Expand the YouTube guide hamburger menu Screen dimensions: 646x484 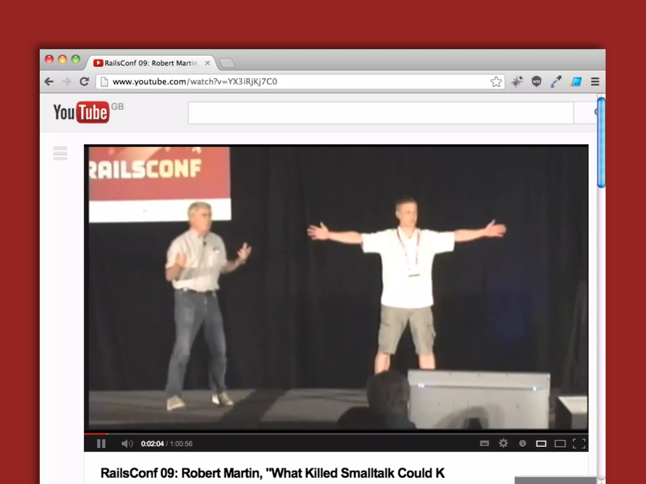[x=60, y=153]
